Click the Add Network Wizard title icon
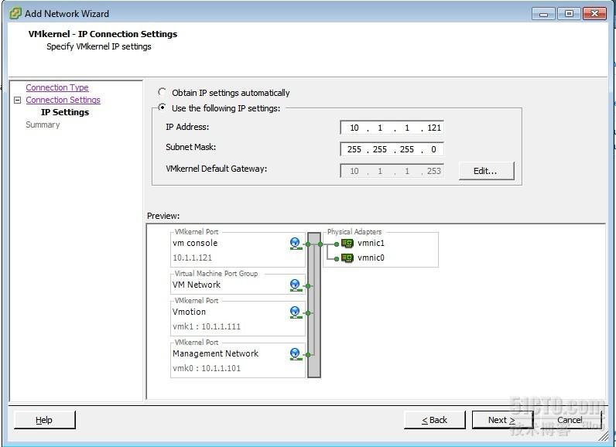Screen dimensions: 616x447 pos(15,14)
